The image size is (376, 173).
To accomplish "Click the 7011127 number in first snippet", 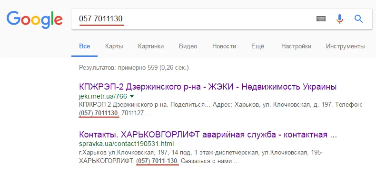I will click(133, 113).
